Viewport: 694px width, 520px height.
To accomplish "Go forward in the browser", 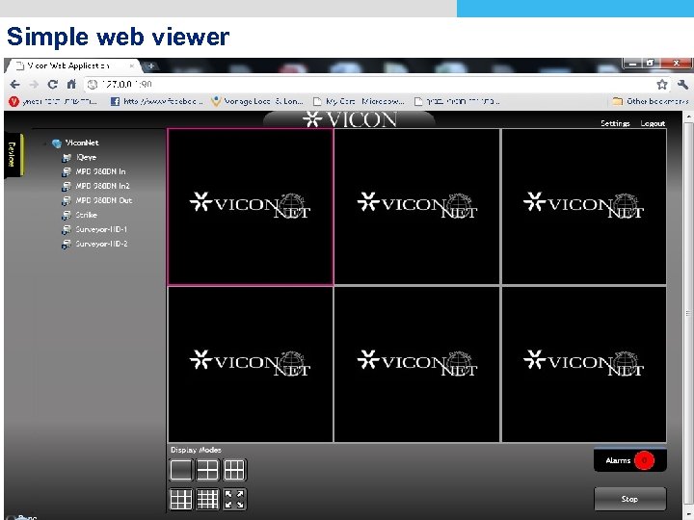I will pos(34,84).
